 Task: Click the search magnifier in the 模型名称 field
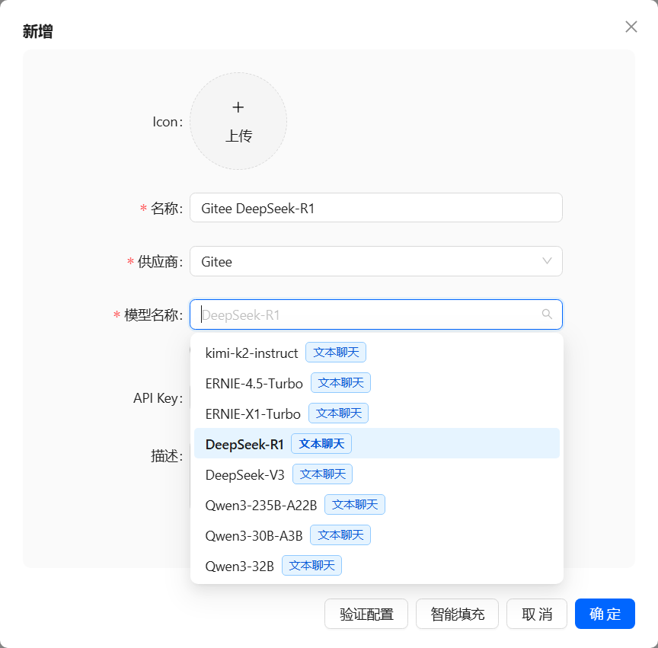tap(546, 314)
